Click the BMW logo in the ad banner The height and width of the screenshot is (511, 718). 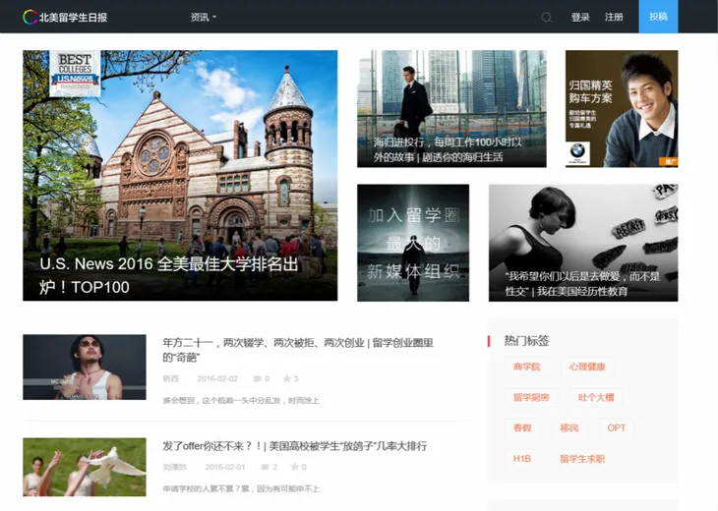(x=577, y=153)
